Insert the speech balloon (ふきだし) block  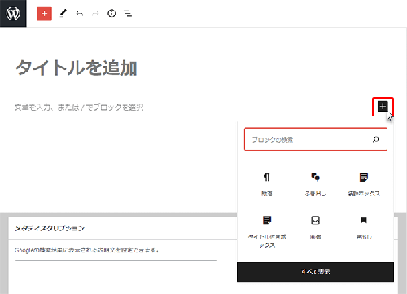pyautogui.click(x=315, y=185)
